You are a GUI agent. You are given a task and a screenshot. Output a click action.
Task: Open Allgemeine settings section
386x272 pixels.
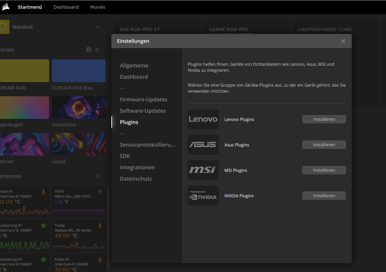pos(134,65)
